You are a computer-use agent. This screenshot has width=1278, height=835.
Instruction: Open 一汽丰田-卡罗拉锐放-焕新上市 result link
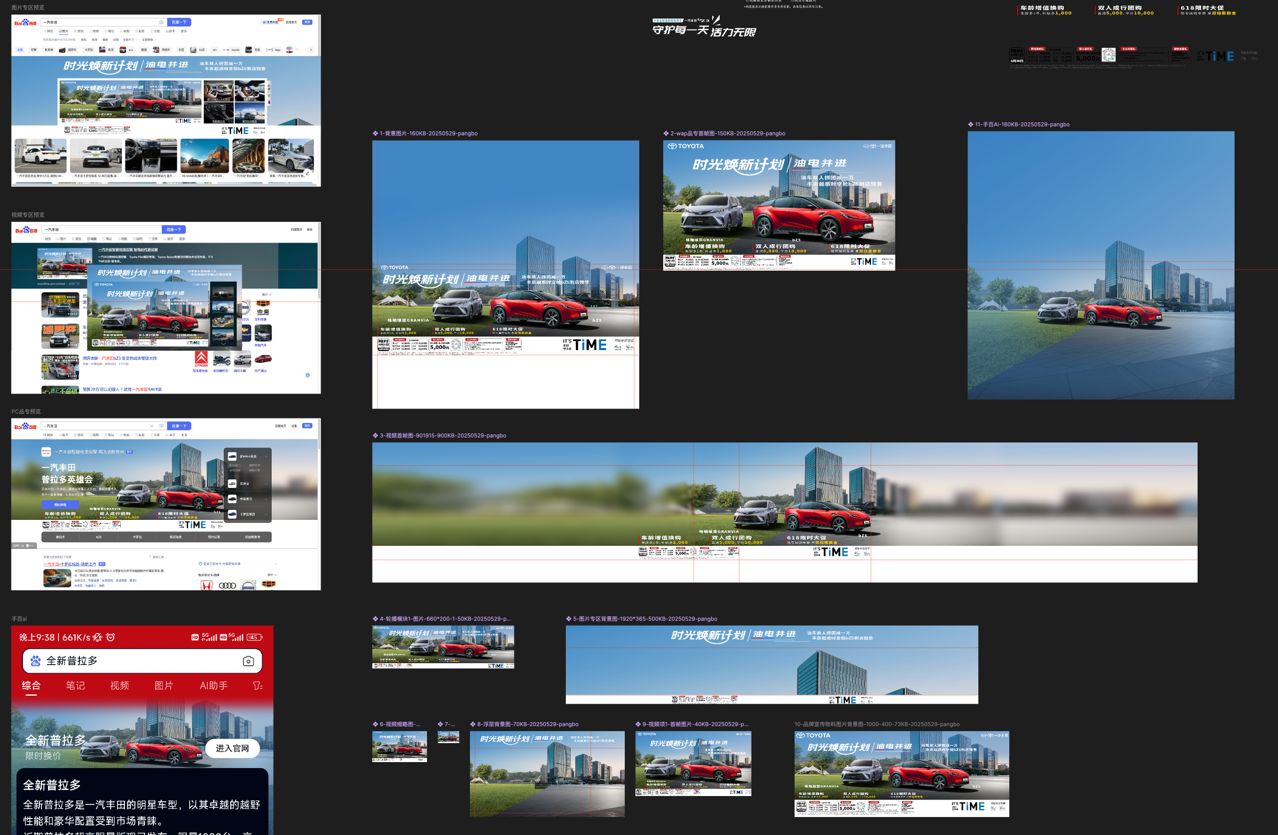[x=70, y=565]
